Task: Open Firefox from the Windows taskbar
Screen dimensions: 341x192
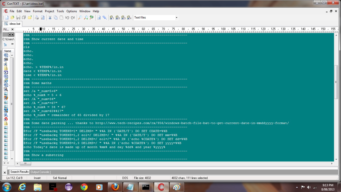Action: coord(115,187)
